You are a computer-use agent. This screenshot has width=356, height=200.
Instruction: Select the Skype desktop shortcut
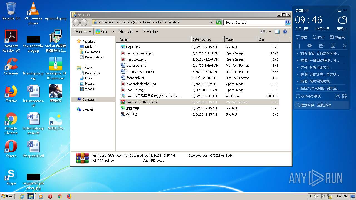(11, 176)
